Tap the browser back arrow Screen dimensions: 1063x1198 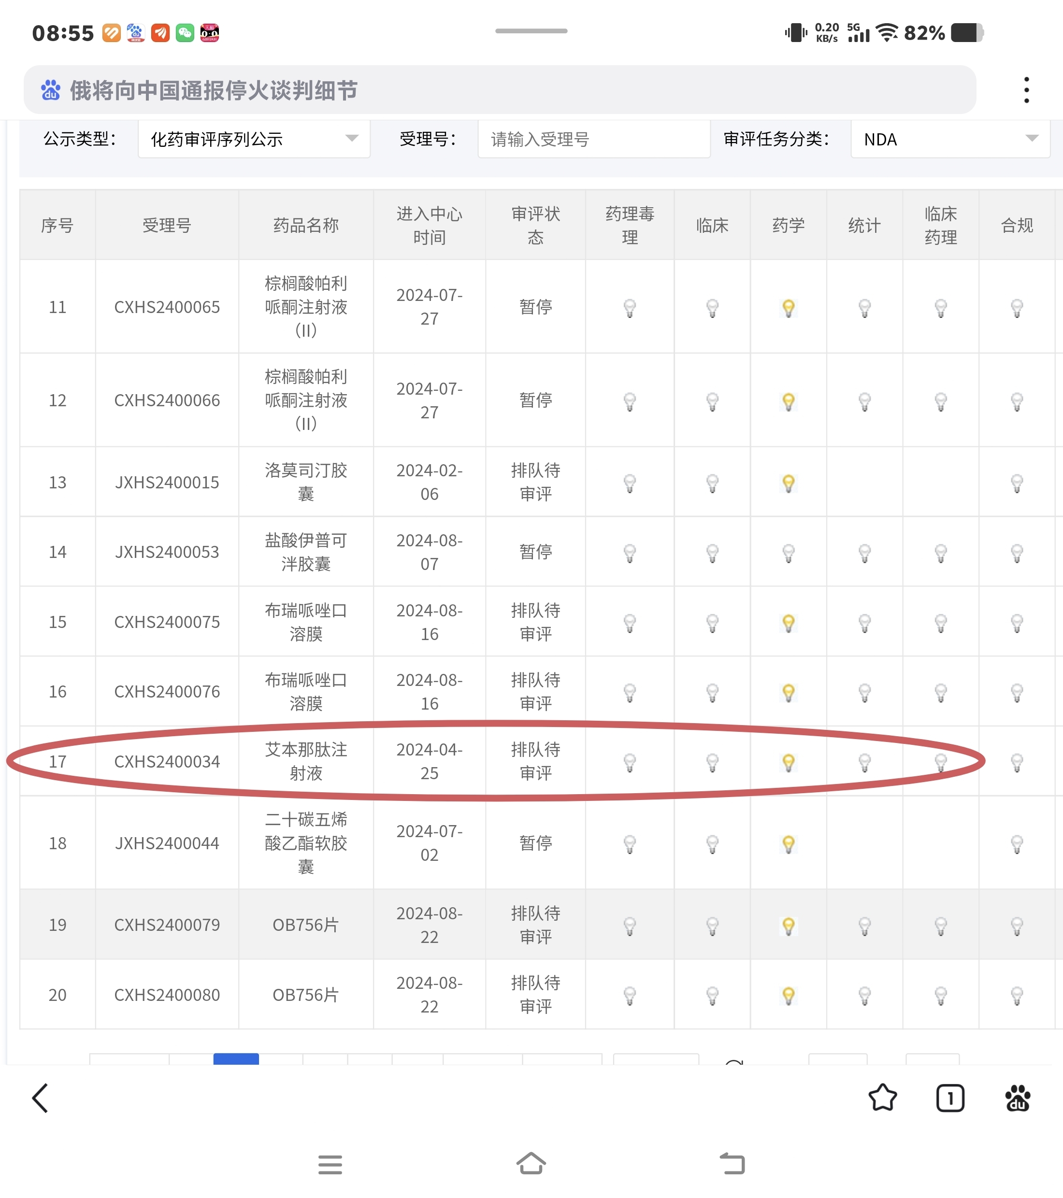40,1098
